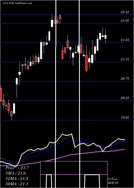134x188 pixels.
Task: Click the Price : 21.7 readout
Action: [17, 168]
